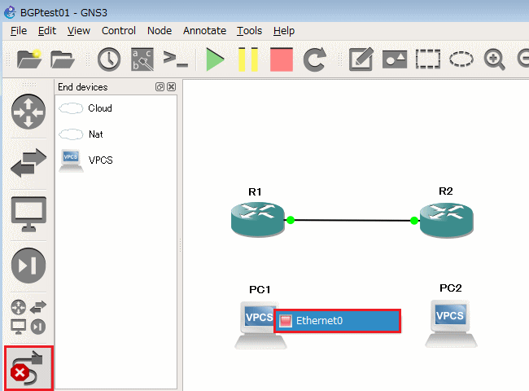Click the New blank project icon

[x=29, y=59]
